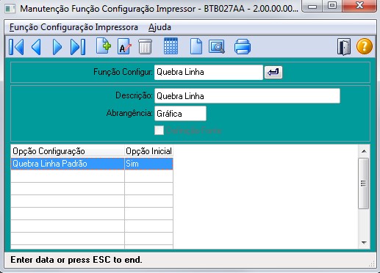Click the application icon in the title bar

(10, 9)
